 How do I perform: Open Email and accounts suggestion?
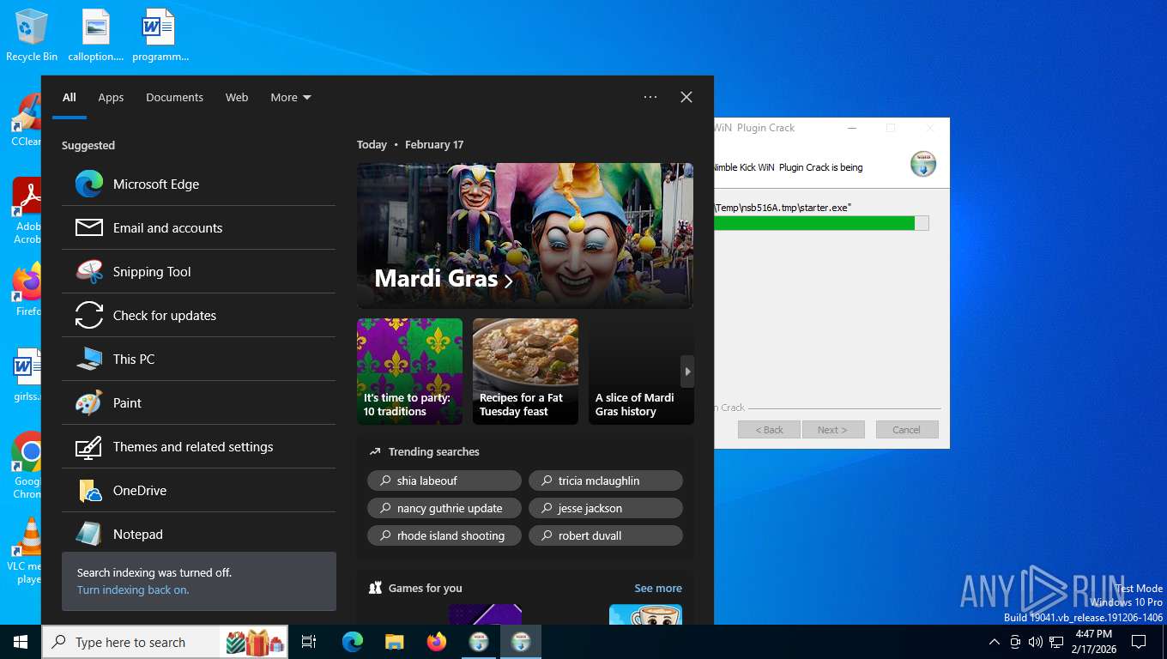(198, 227)
